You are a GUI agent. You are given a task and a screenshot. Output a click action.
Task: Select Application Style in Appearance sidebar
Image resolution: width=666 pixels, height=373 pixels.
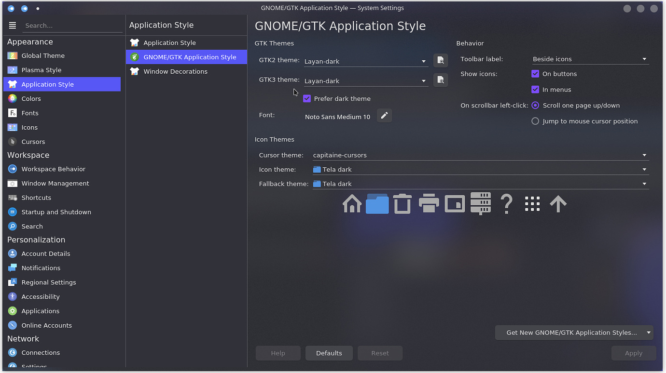click(62, 84)
